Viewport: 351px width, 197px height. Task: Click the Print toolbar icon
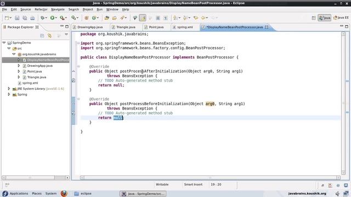(x=32, y=18)
